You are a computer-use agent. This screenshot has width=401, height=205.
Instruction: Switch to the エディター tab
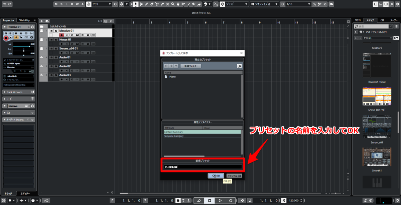25,194
